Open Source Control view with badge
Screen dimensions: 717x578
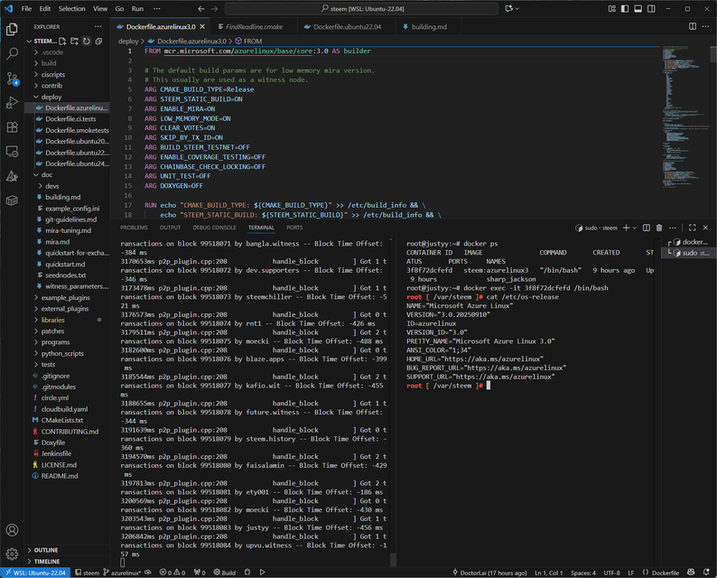pyautogui.click(x=13, y=78)
